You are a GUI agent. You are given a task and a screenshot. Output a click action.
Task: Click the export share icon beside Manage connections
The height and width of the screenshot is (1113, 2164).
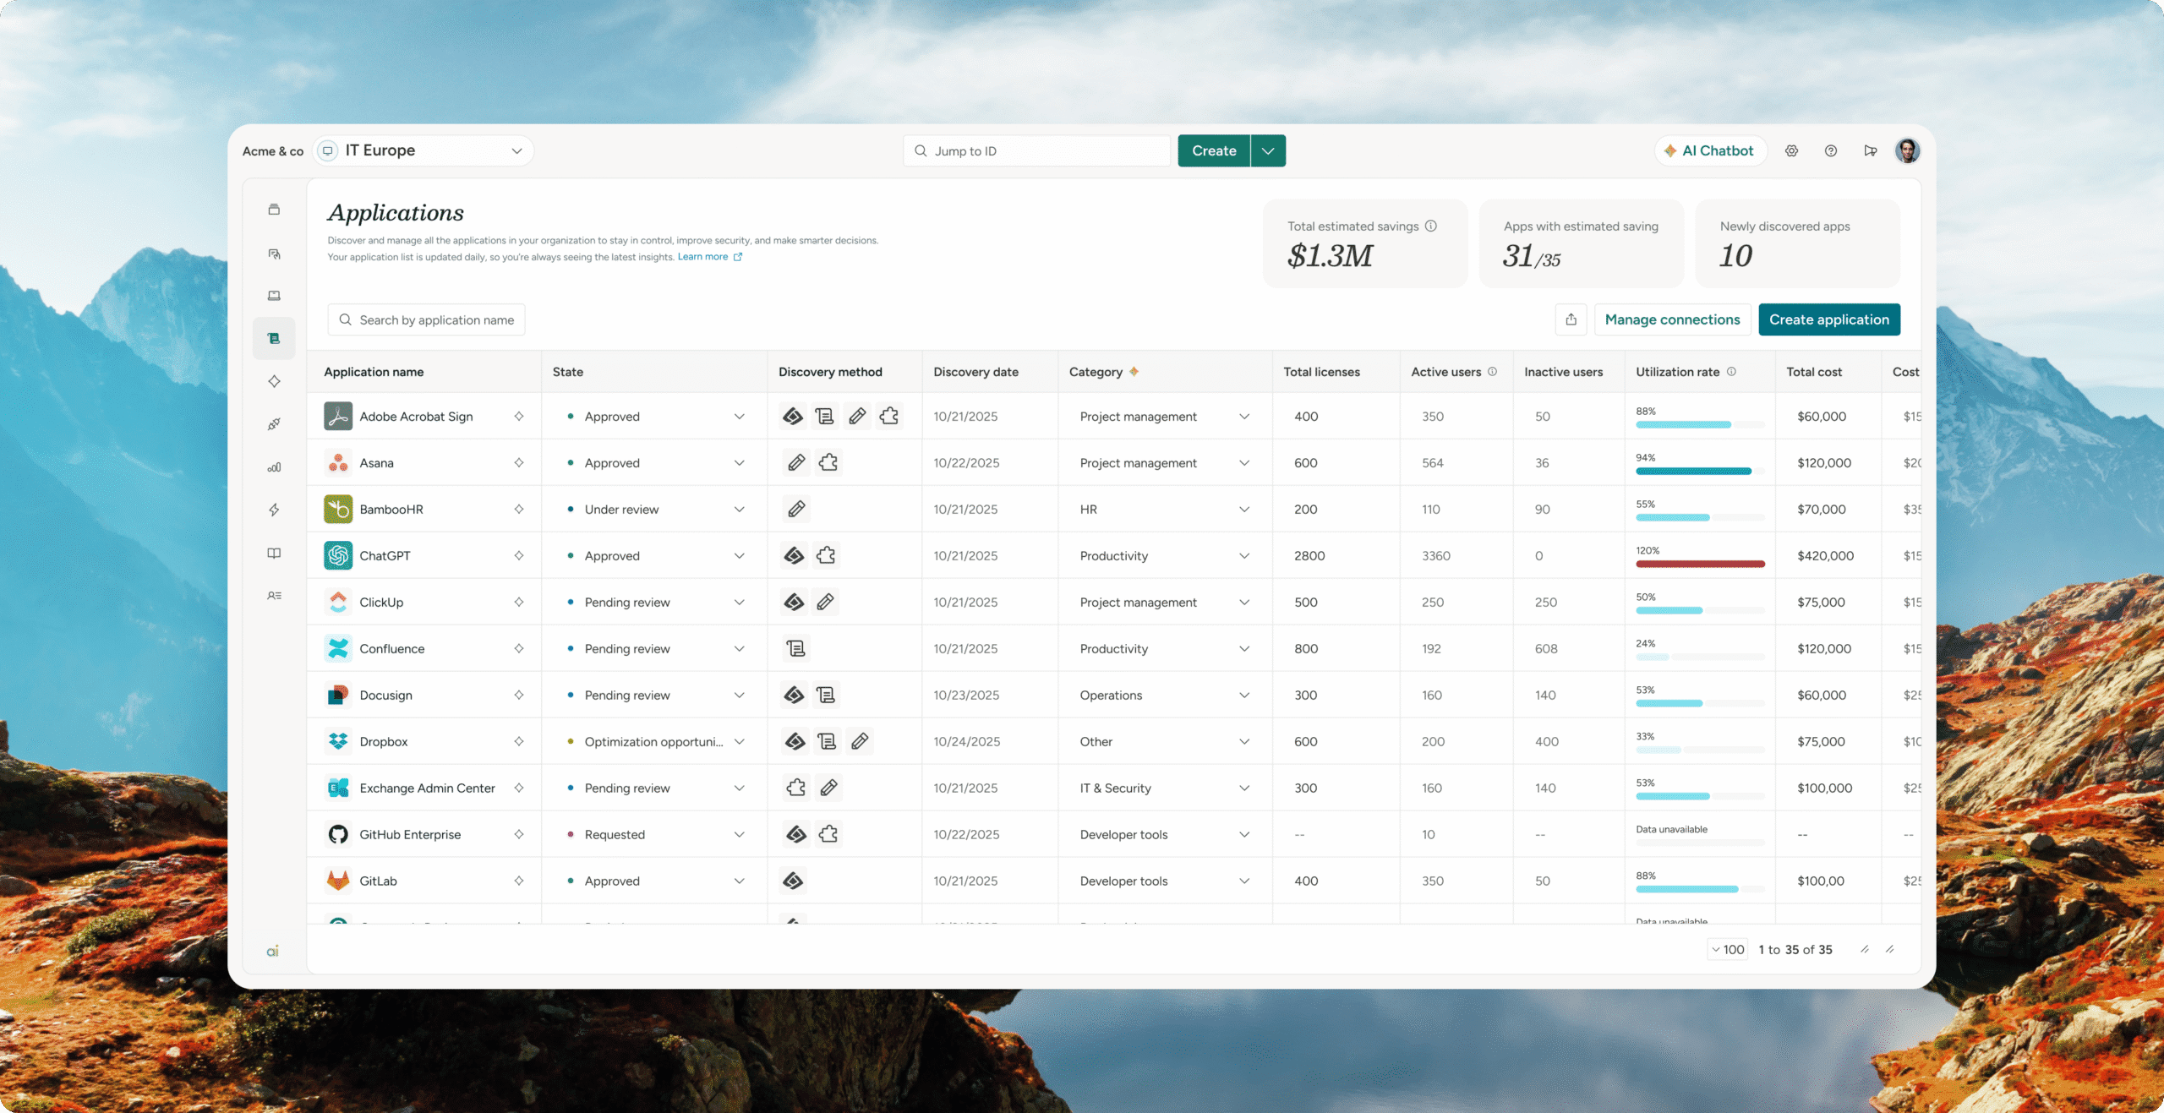pos(1571,319)
